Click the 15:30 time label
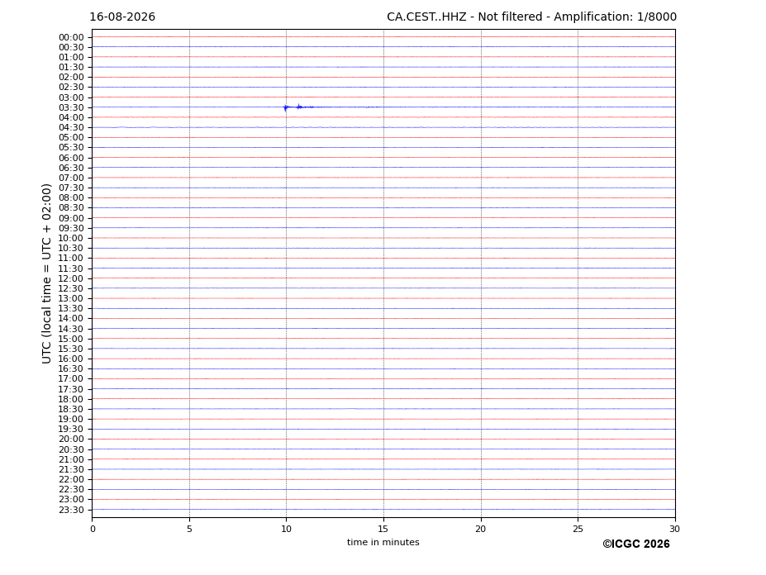 coord(71,349)
